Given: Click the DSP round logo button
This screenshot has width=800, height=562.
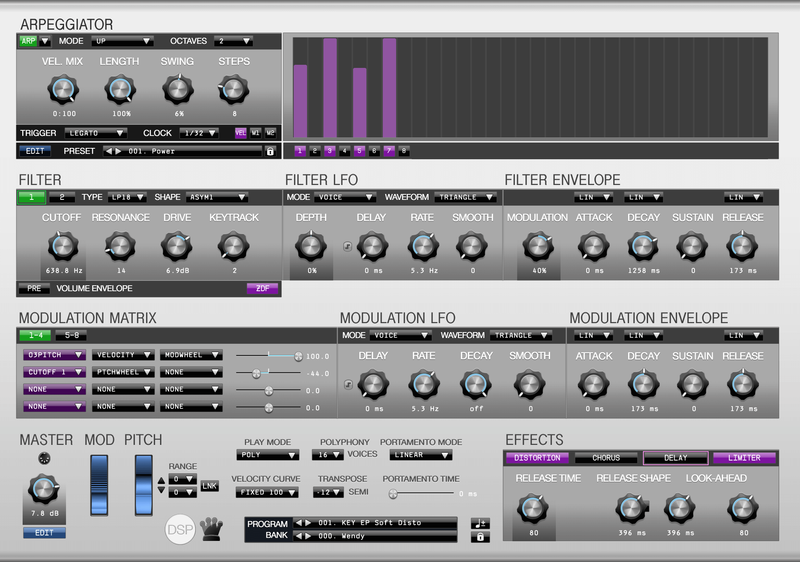Looking at the screenshot, I should click(x=180, y=529).
